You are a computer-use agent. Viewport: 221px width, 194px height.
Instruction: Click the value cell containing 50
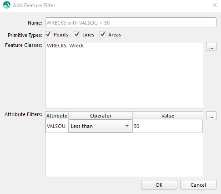coord(167,126)
